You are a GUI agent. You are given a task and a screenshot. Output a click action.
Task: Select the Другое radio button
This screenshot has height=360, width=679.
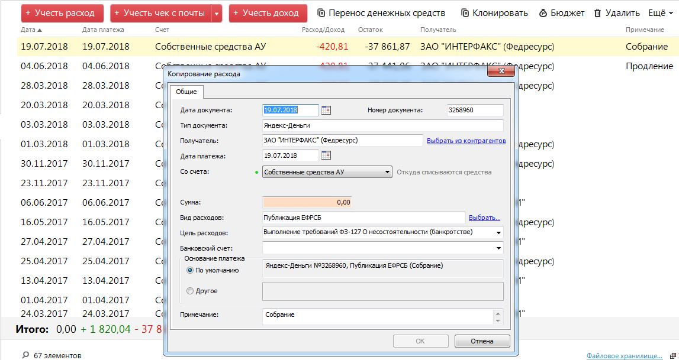190,291
